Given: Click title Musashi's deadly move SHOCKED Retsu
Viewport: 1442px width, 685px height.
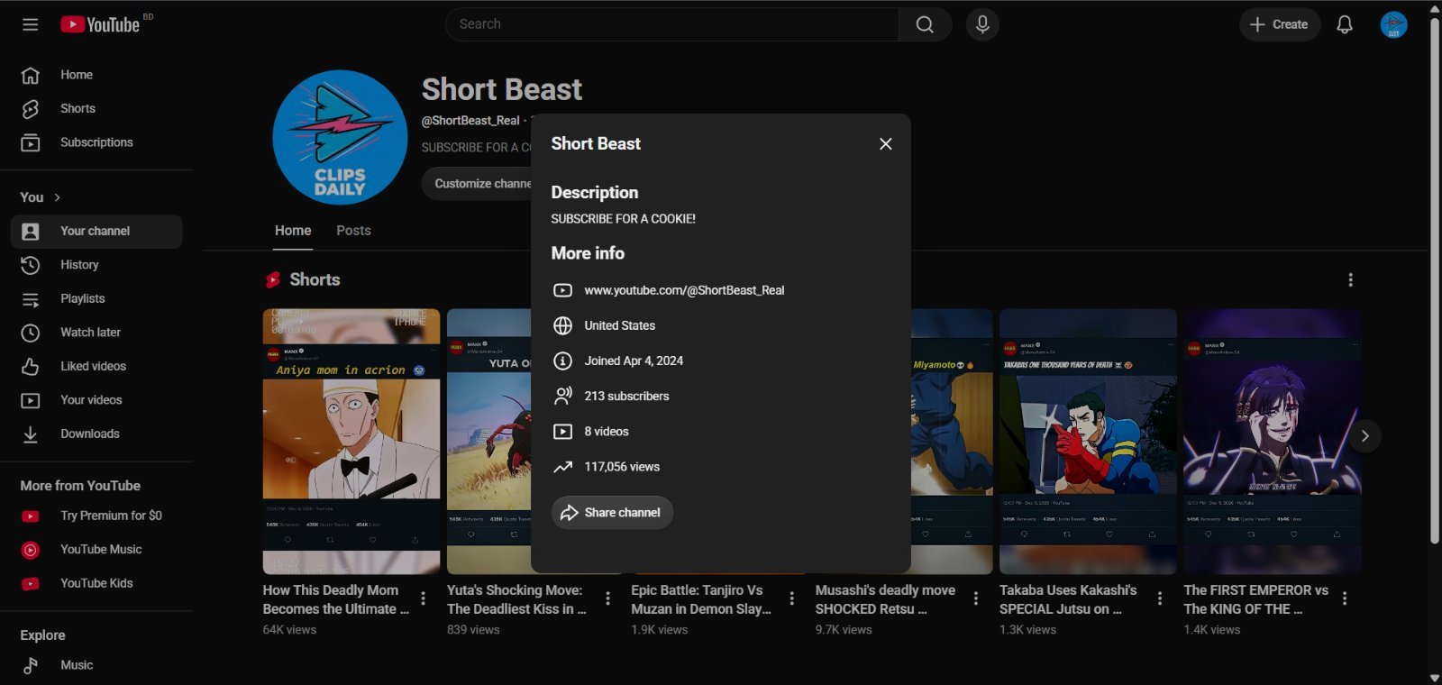Looking at the screenshot, I should coord(885,599).
